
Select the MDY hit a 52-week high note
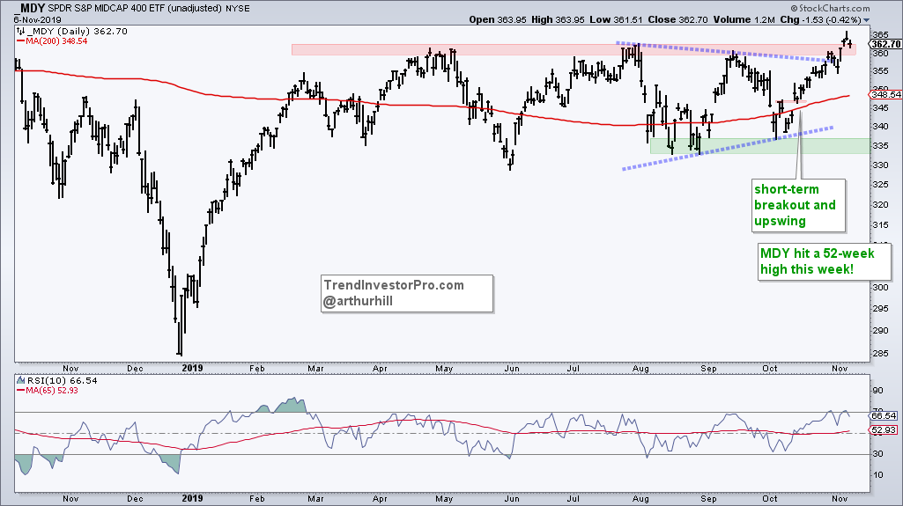point(824,261)
